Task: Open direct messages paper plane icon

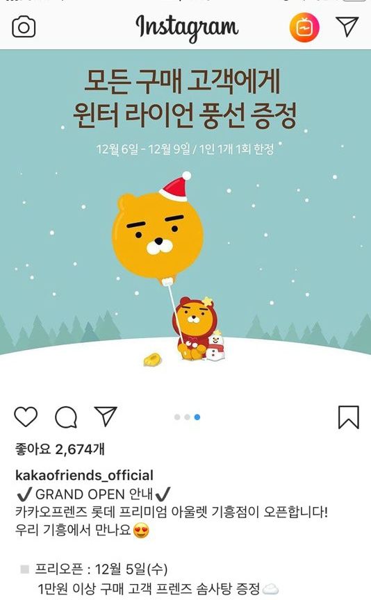Action: point(347,26)
